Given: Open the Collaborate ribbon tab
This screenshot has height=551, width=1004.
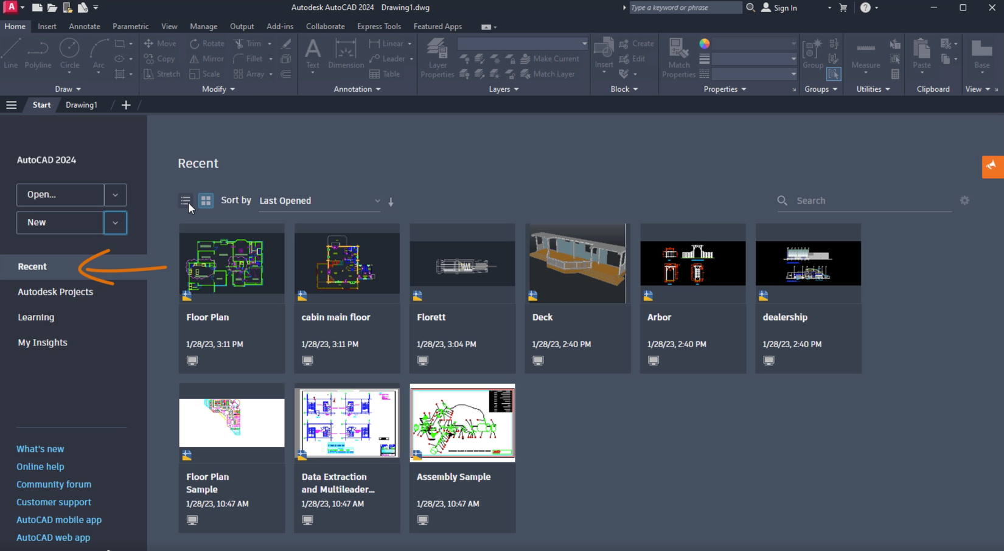Looking at the screenshot, I should click(x=325, y=27).
